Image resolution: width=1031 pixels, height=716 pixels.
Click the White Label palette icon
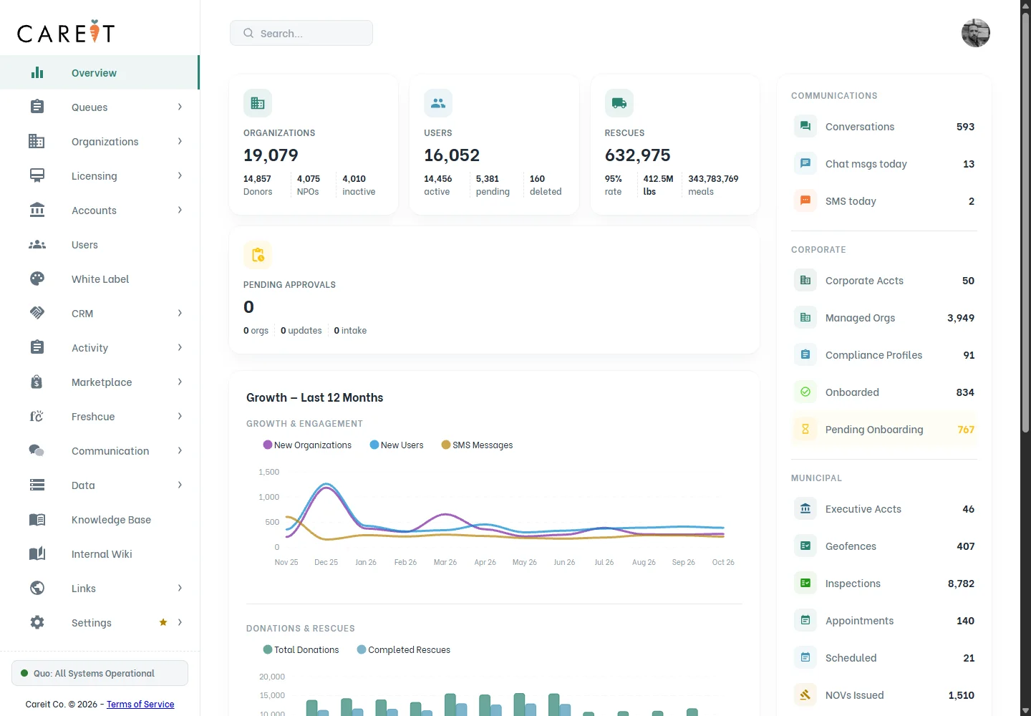(37, 279)
